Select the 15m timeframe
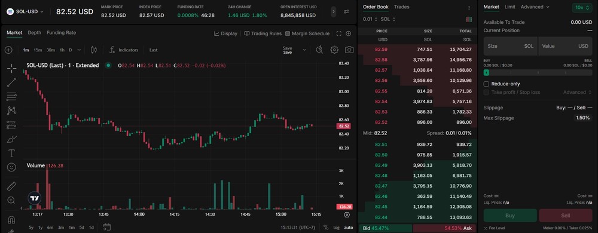Viewport: 598px width, 233px height. tap(38, 50)
